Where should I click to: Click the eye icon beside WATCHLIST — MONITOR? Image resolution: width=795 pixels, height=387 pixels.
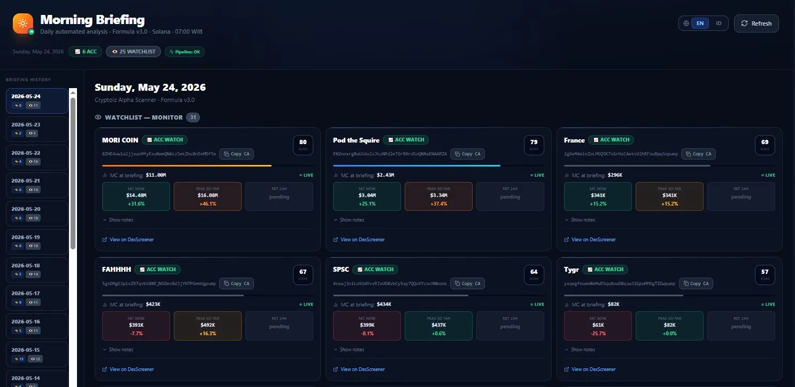(98, 117)
